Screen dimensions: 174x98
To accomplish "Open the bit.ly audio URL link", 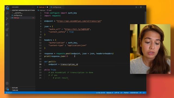I will point(77,29).
